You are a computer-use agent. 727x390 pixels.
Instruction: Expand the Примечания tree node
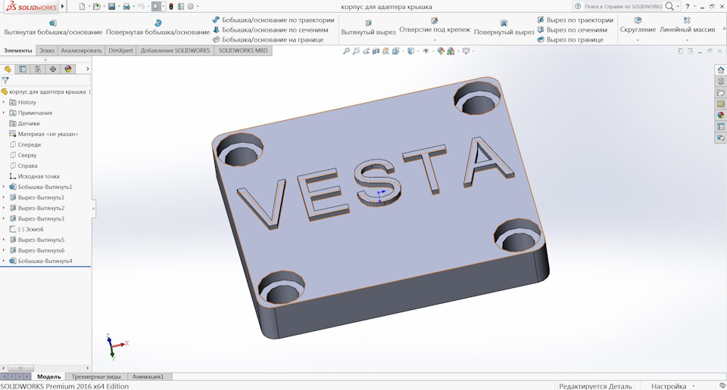4,113
